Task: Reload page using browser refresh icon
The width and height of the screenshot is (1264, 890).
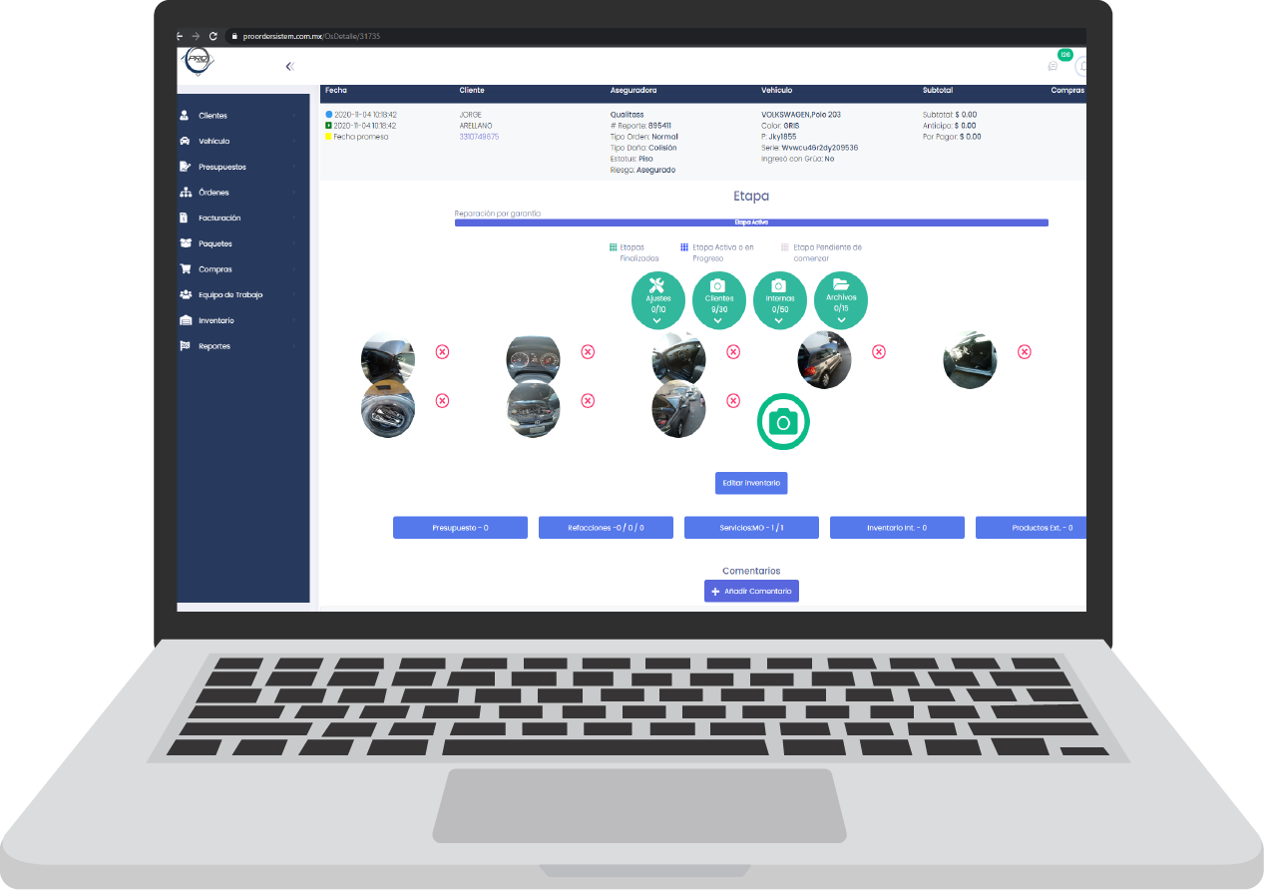Action: point(212,36)
